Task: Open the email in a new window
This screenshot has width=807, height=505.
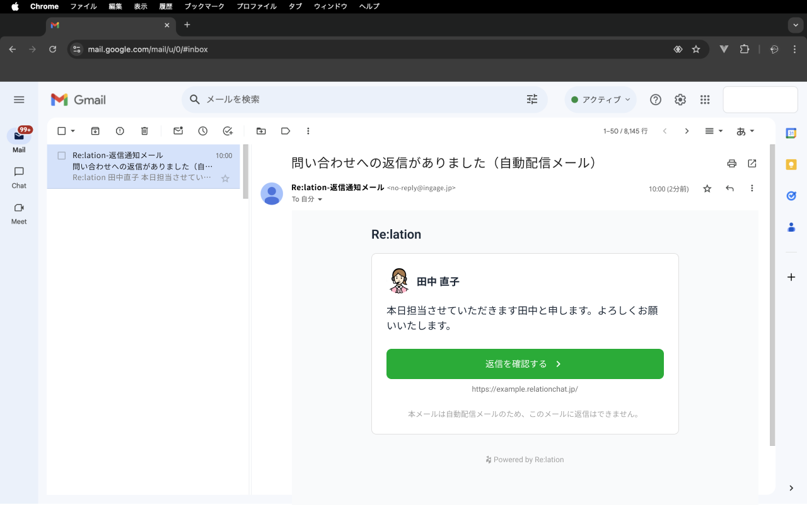Action: click(752, 164)
